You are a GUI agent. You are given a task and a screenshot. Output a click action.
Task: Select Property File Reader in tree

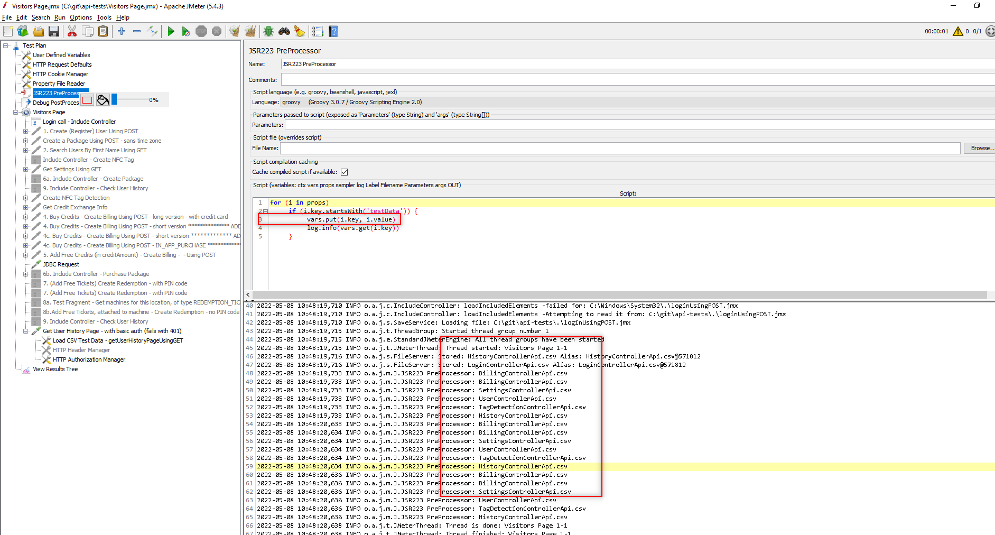pos(59,84)
